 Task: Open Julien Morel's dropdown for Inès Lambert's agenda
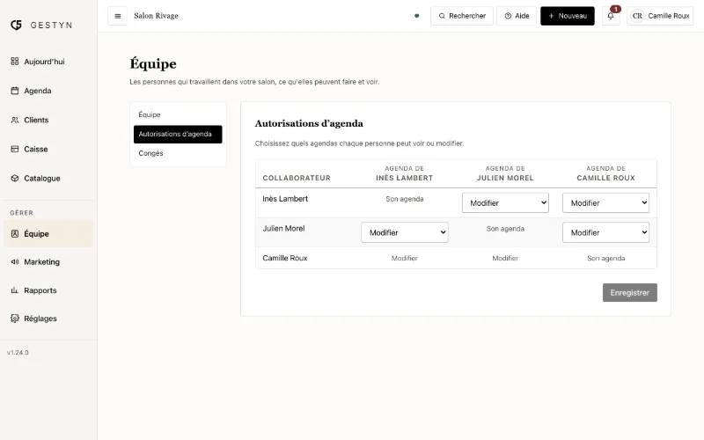(x=405, y=232)
